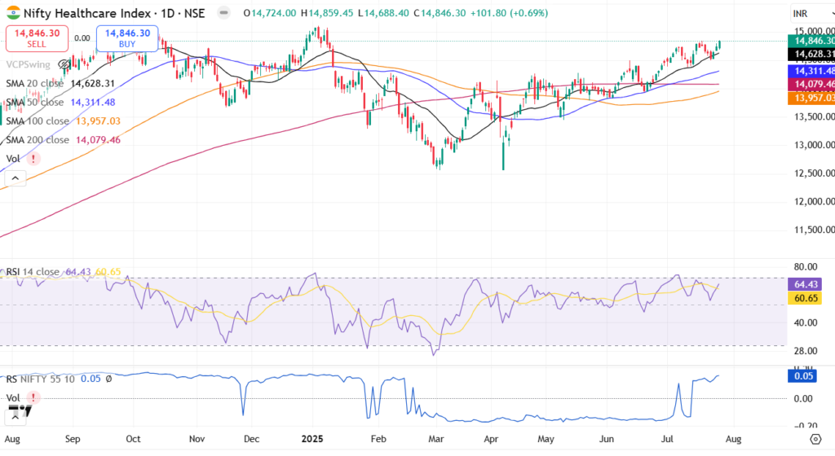Click the ø symbol in RS NIFTY legend

(108, 379)
